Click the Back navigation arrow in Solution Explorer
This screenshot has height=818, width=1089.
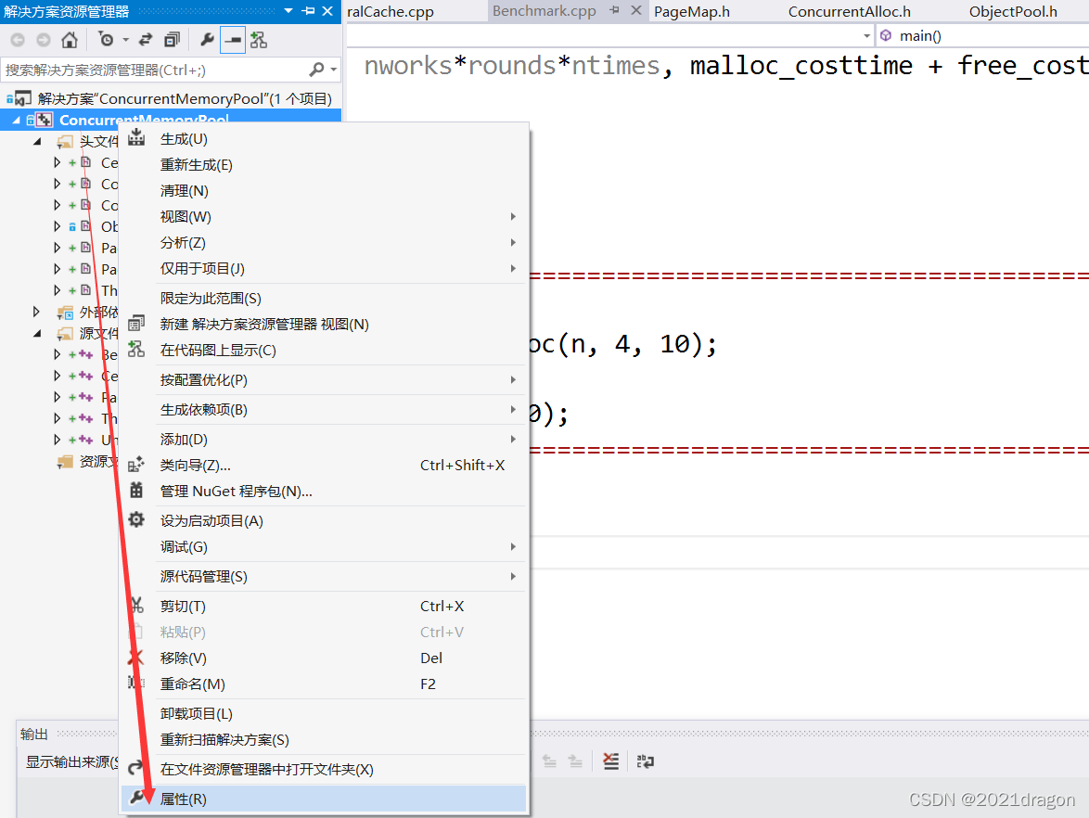point(18,40)
